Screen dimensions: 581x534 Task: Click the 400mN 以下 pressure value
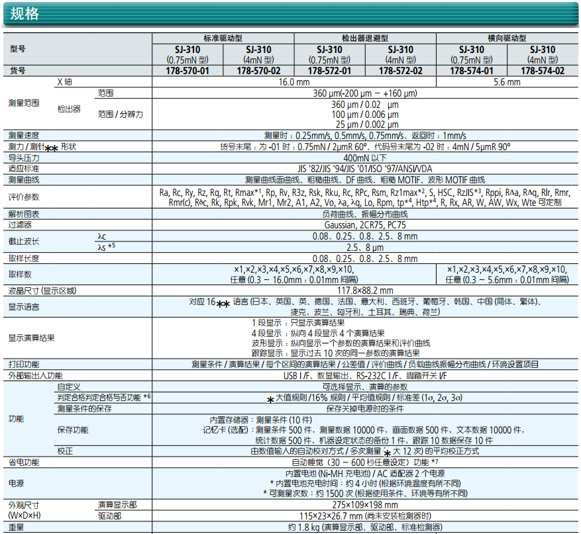tap(365, 158)
